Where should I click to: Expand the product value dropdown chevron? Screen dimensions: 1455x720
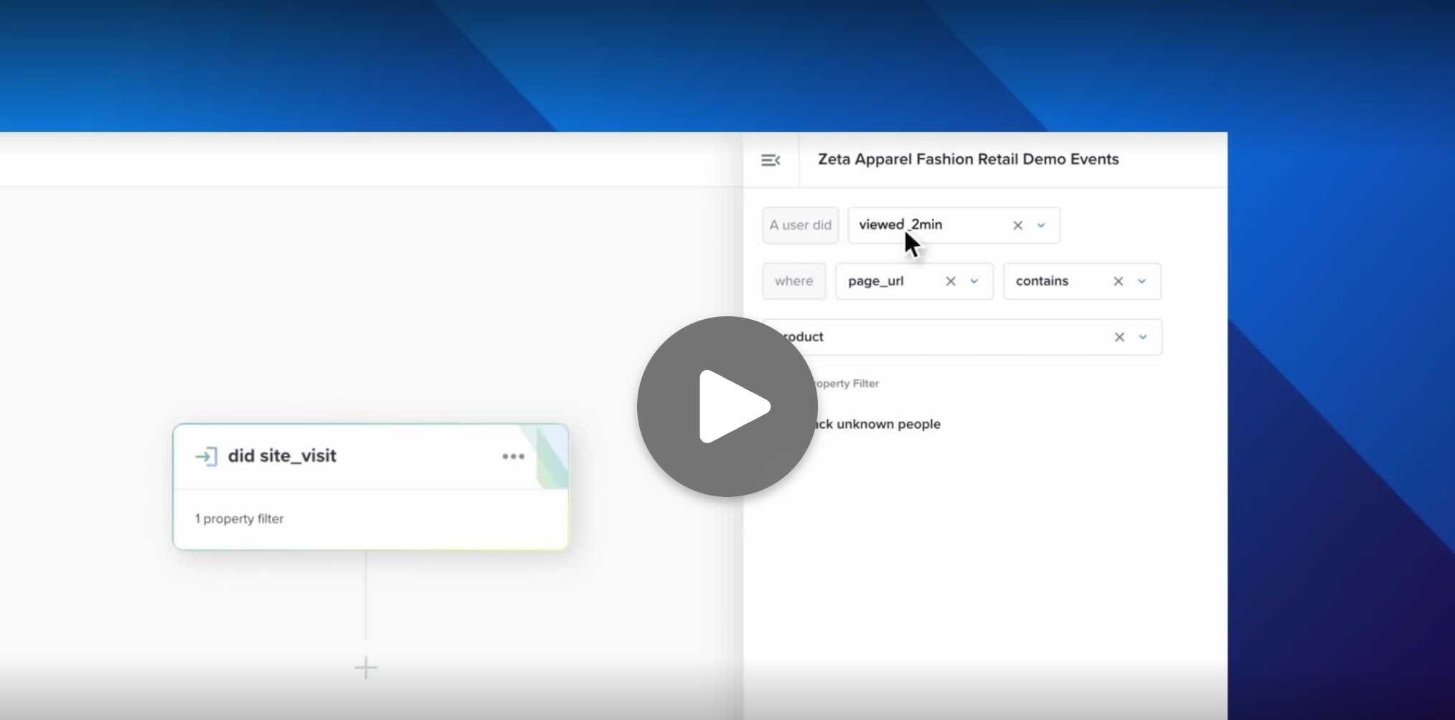tap(1143, 337)
